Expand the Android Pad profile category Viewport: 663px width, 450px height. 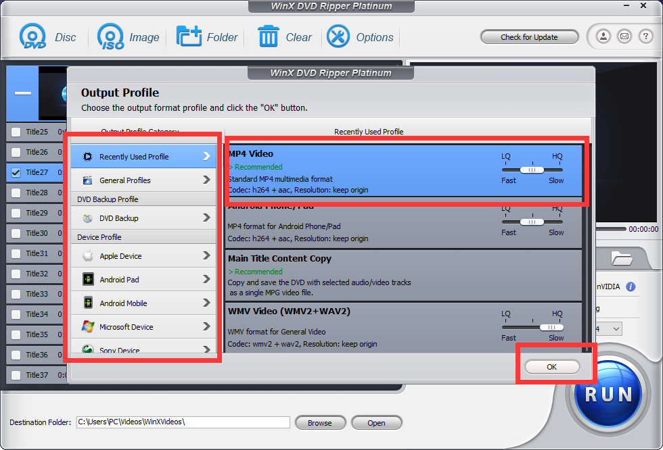(143, 280)
